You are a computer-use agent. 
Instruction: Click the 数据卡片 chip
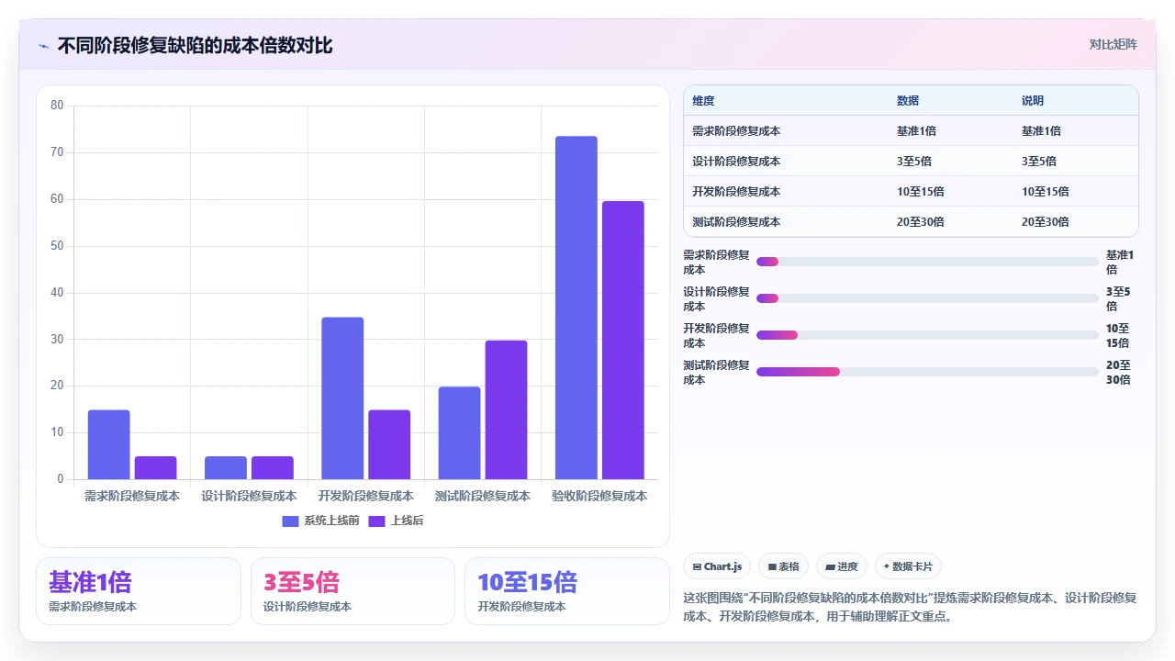click(x=909, y=566)
